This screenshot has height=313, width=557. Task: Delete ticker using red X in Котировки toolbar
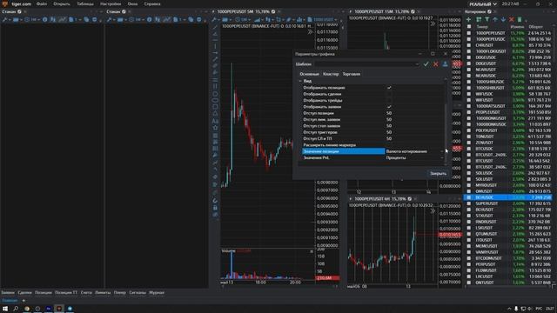(511, 19)
